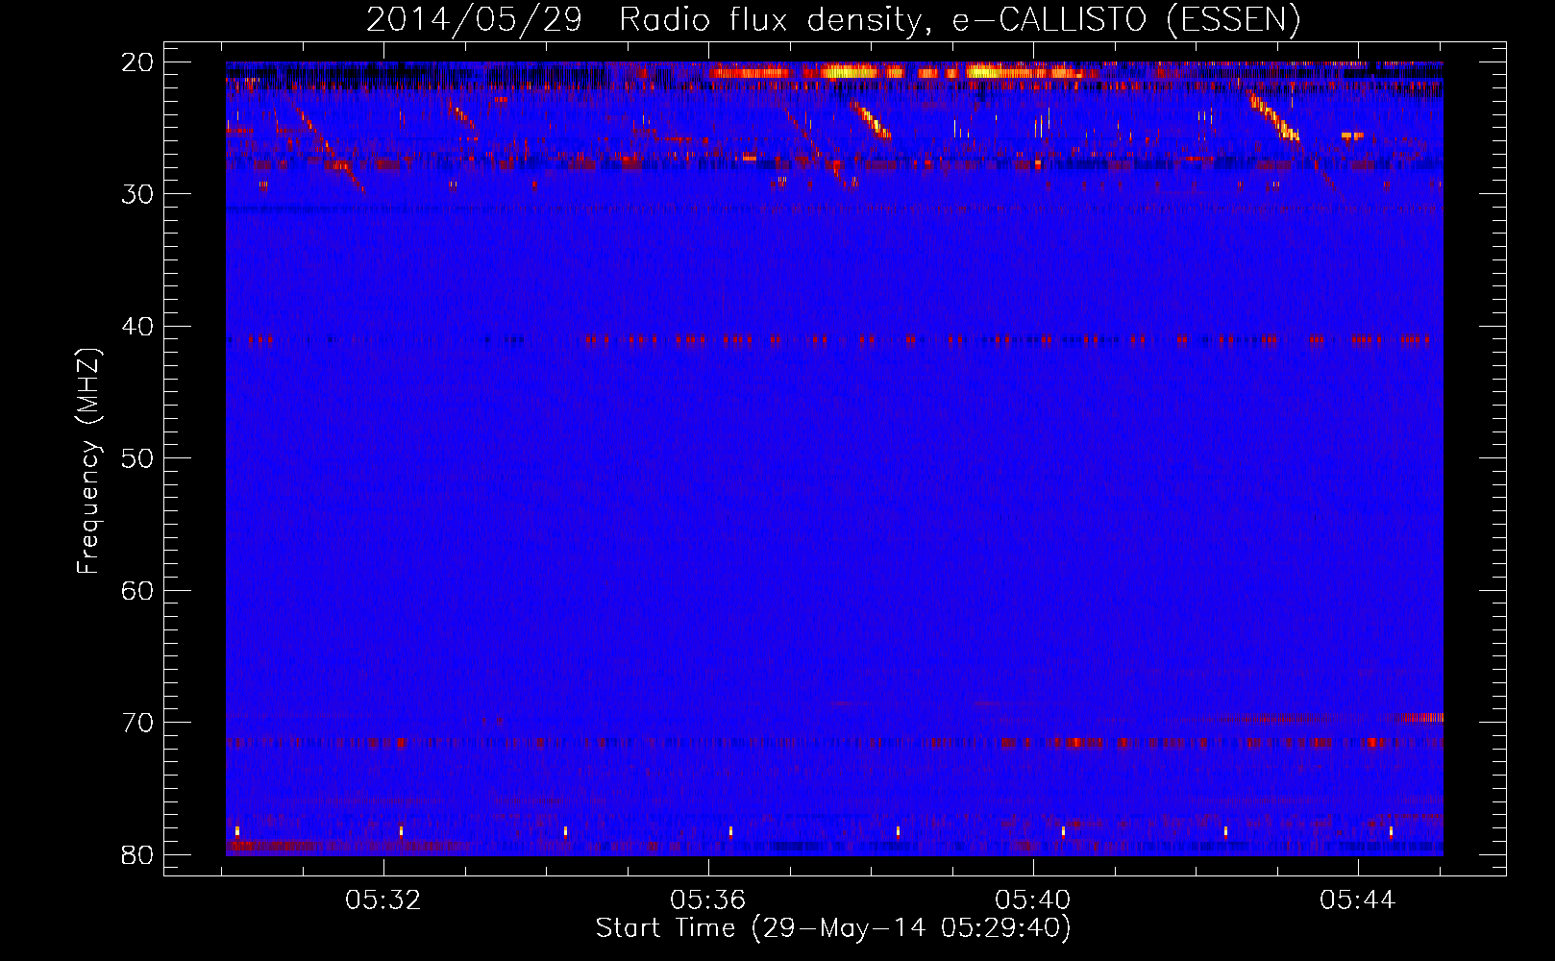Click the 80 MHz frequency tick label

pos(137,854)
